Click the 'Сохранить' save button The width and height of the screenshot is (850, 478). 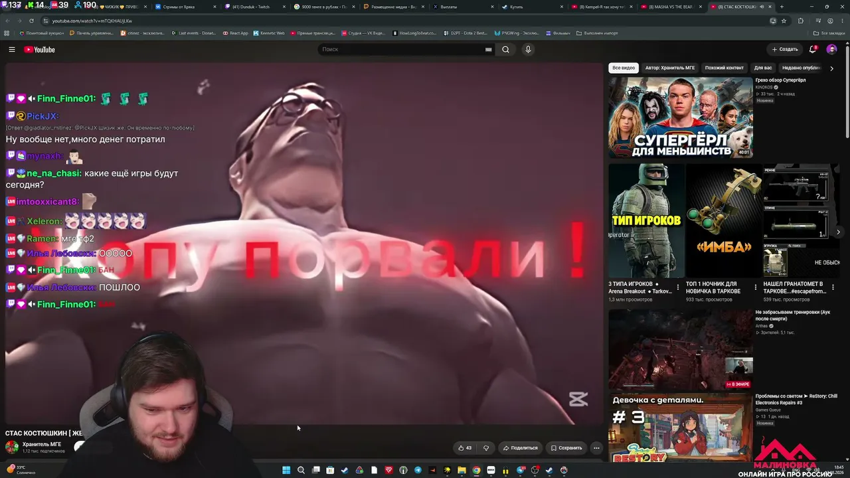(566, 448)
